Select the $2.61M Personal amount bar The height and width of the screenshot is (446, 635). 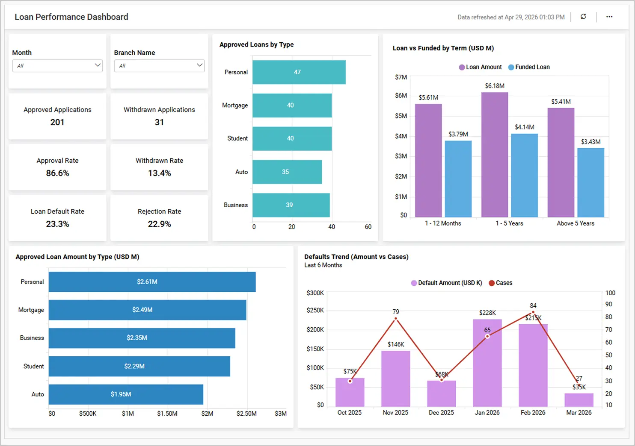(152, 282)
